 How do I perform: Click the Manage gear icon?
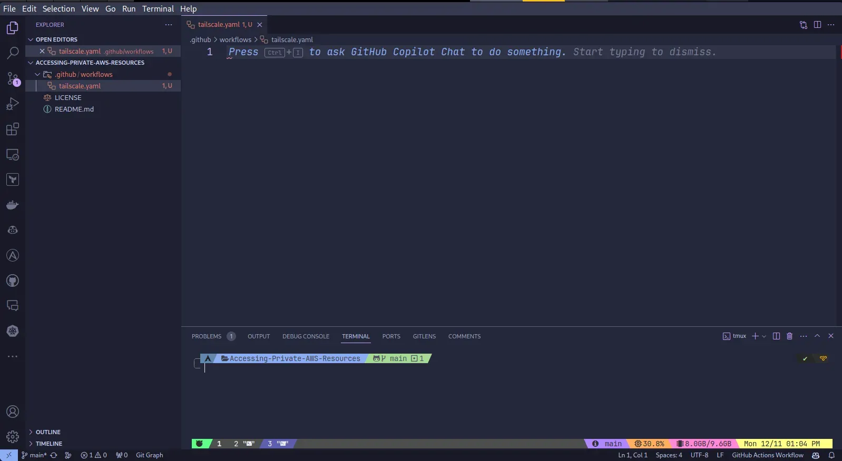[13, 436]
